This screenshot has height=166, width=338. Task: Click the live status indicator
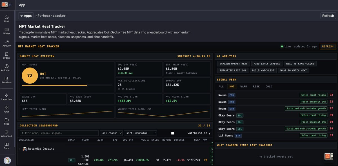click(x=286, y=46)
